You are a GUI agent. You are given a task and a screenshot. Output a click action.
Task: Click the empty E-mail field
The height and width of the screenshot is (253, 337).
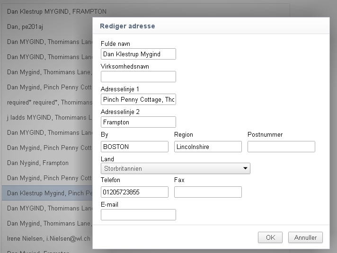tap(138, 215)
